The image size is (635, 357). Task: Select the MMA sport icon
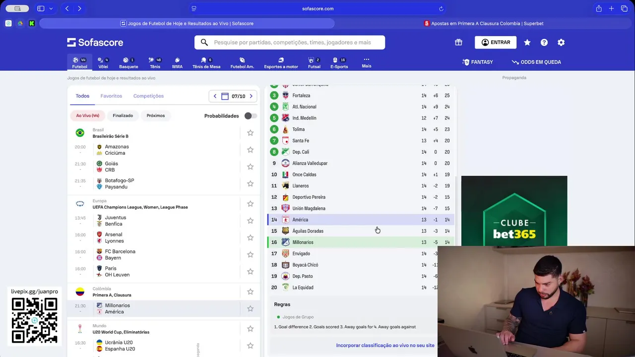[x=177, y=62]
